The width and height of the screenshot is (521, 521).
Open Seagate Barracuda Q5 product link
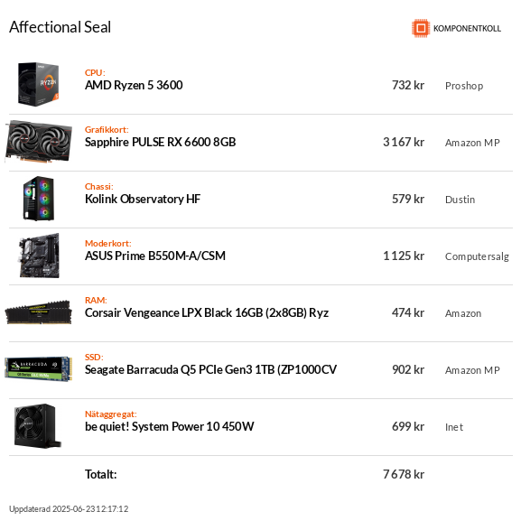pyautogui.click(x=210, y=370)
